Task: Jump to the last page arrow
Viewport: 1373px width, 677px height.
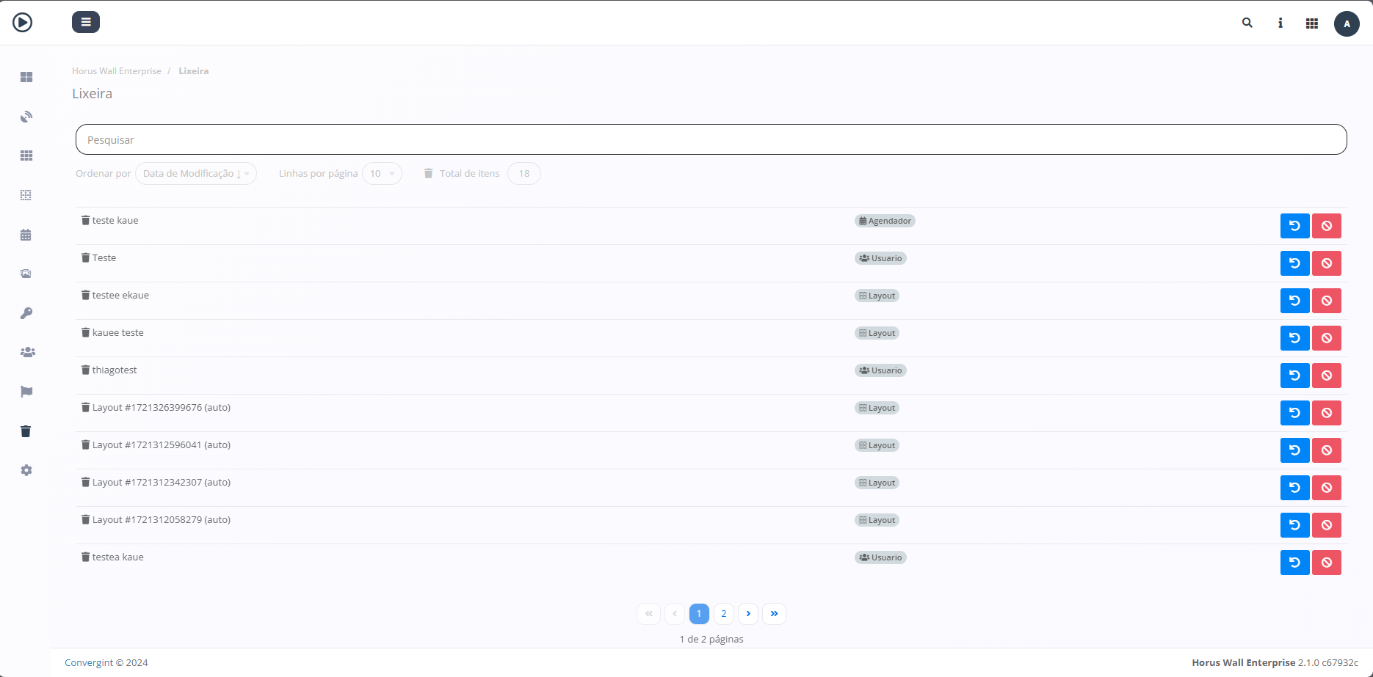Action: click(774, 613)
